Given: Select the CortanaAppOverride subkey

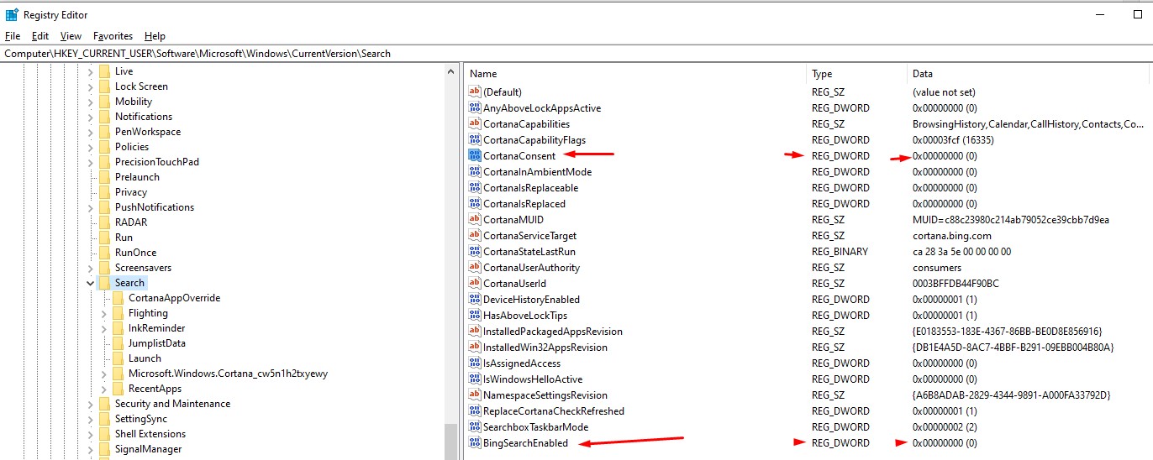Looking at the screenshot, I should click(174, 298).
